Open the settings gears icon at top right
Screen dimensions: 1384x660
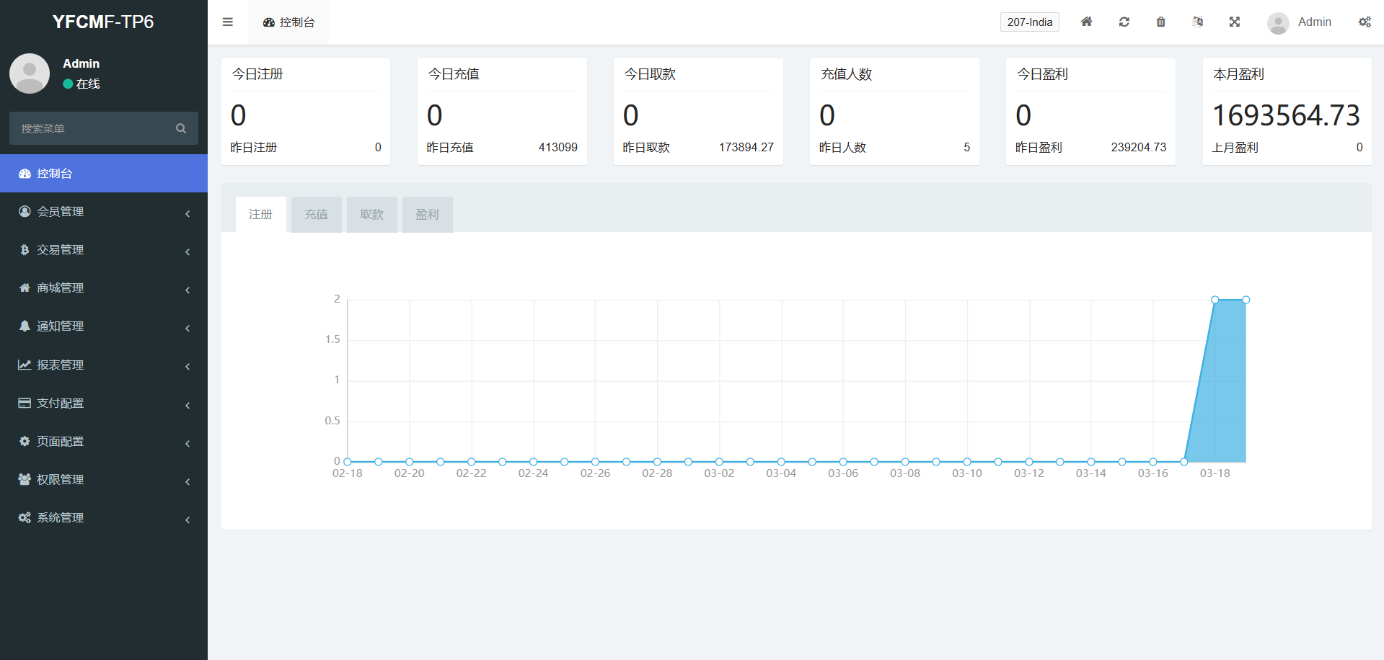(x=1365, y=22)
